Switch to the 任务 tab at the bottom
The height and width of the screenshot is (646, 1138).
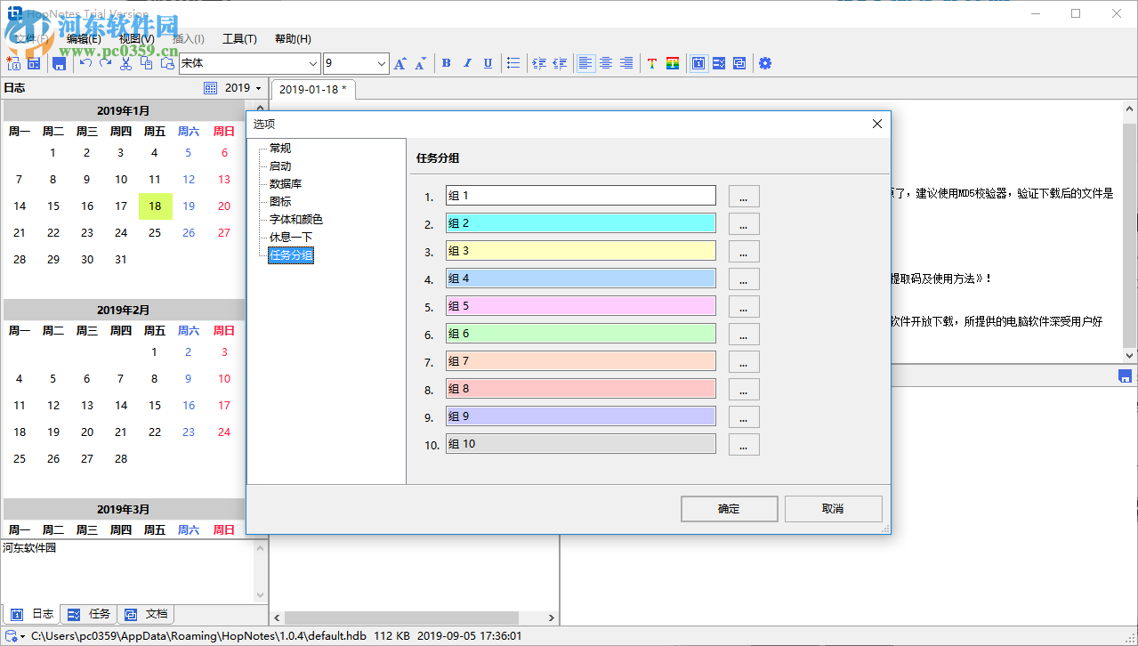point(89,614)
